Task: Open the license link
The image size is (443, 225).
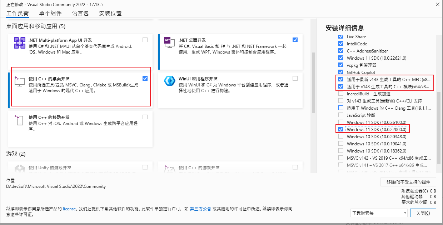Action: click(69, 209)
